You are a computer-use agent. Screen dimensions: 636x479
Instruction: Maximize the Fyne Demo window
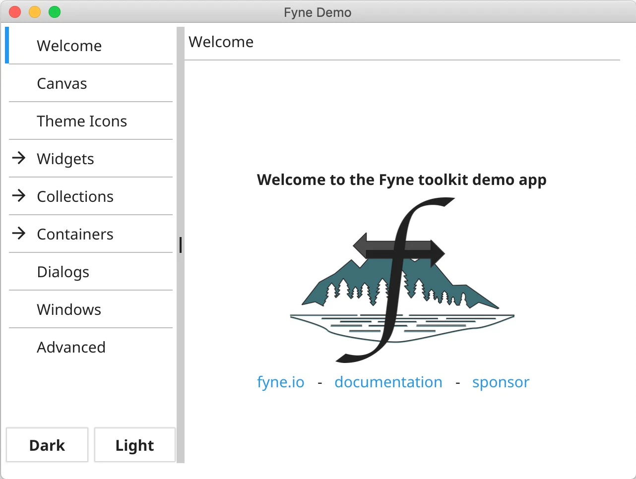tap(55, 12)
